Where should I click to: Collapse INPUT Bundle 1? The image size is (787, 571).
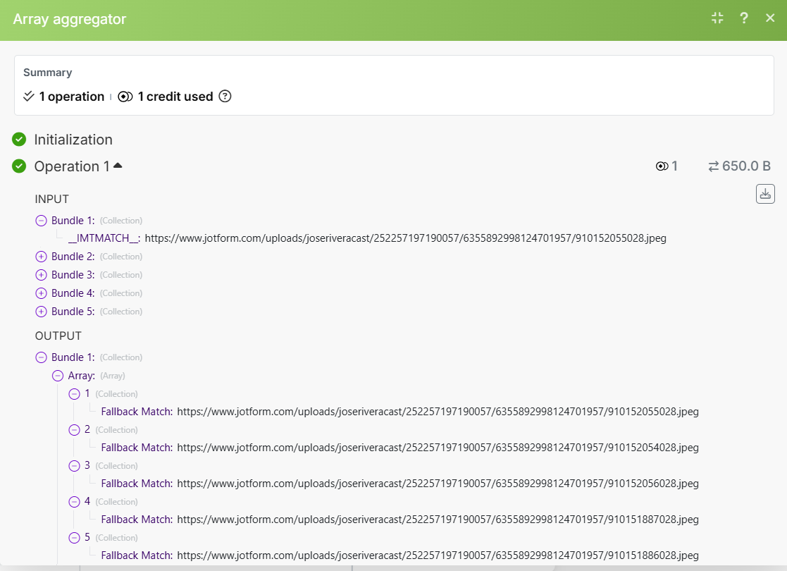coord(41,221)
